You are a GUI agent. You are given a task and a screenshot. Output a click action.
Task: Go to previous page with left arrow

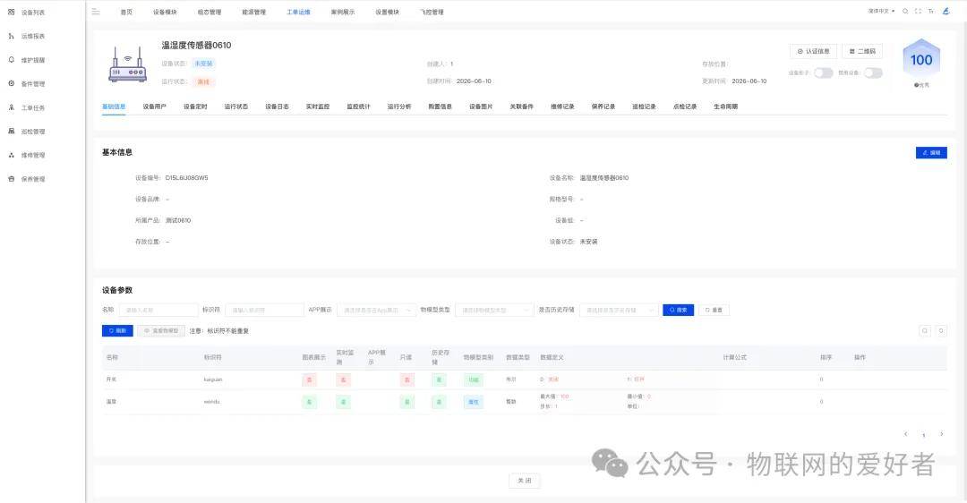click(x=905, y=434)
